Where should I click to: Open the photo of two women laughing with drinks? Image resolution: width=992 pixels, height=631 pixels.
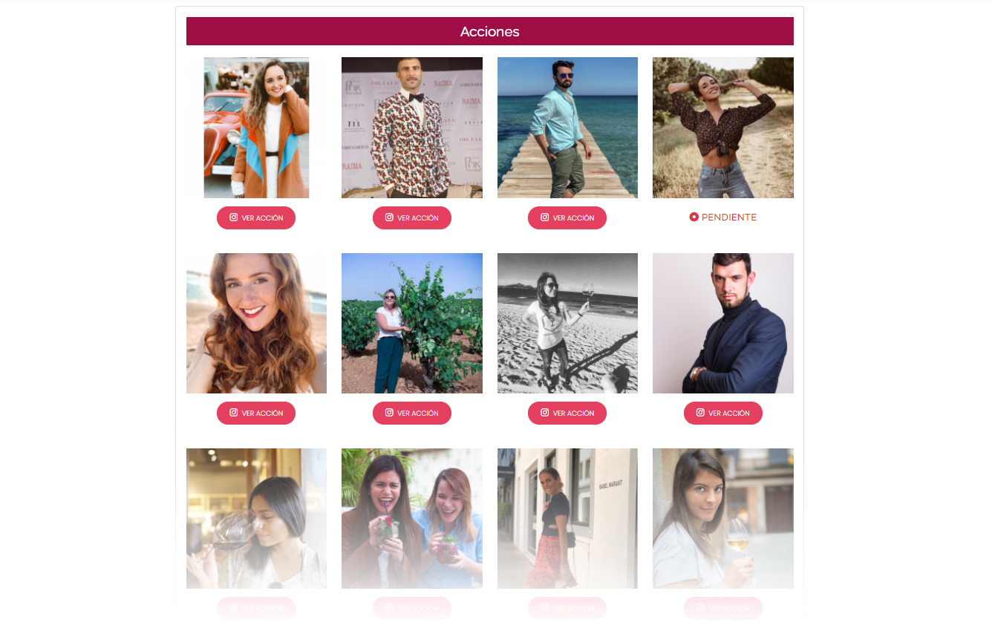412,518
